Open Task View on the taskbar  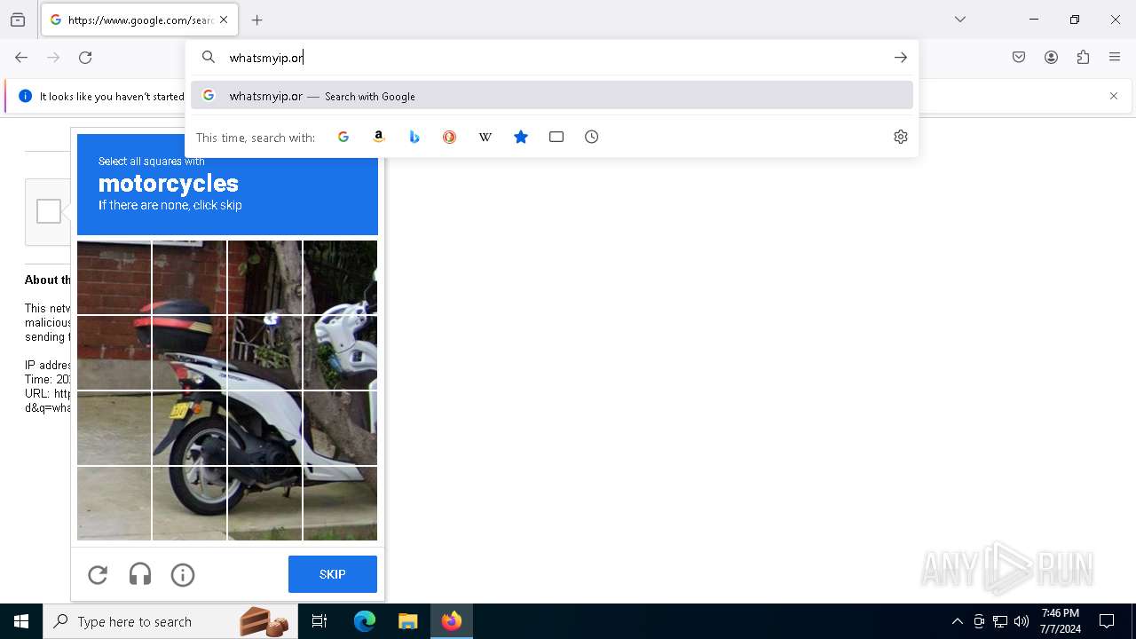(x=319, y=621)
